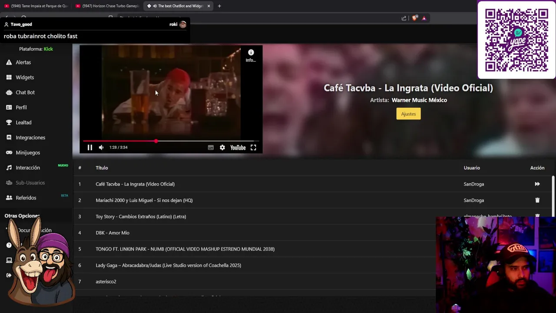556x313 pixels.
Task: Click user SanDroga on row 1
Action: (473, 184)
